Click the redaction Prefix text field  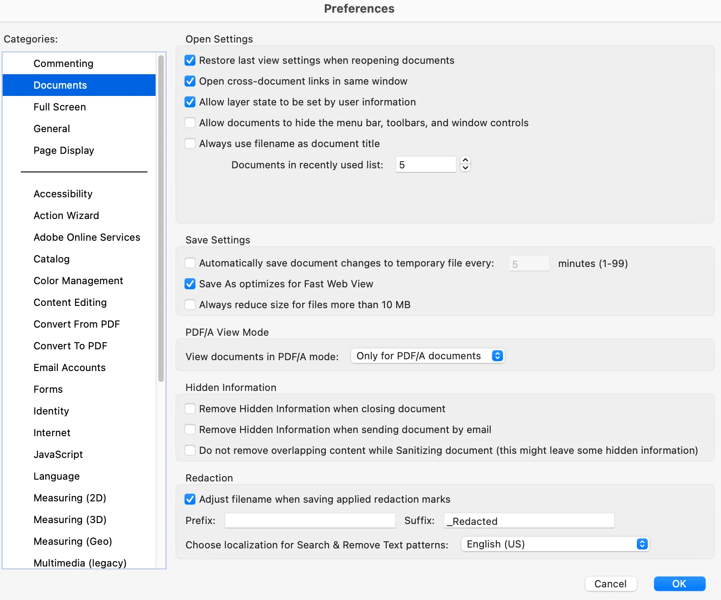tap(310, 520)
